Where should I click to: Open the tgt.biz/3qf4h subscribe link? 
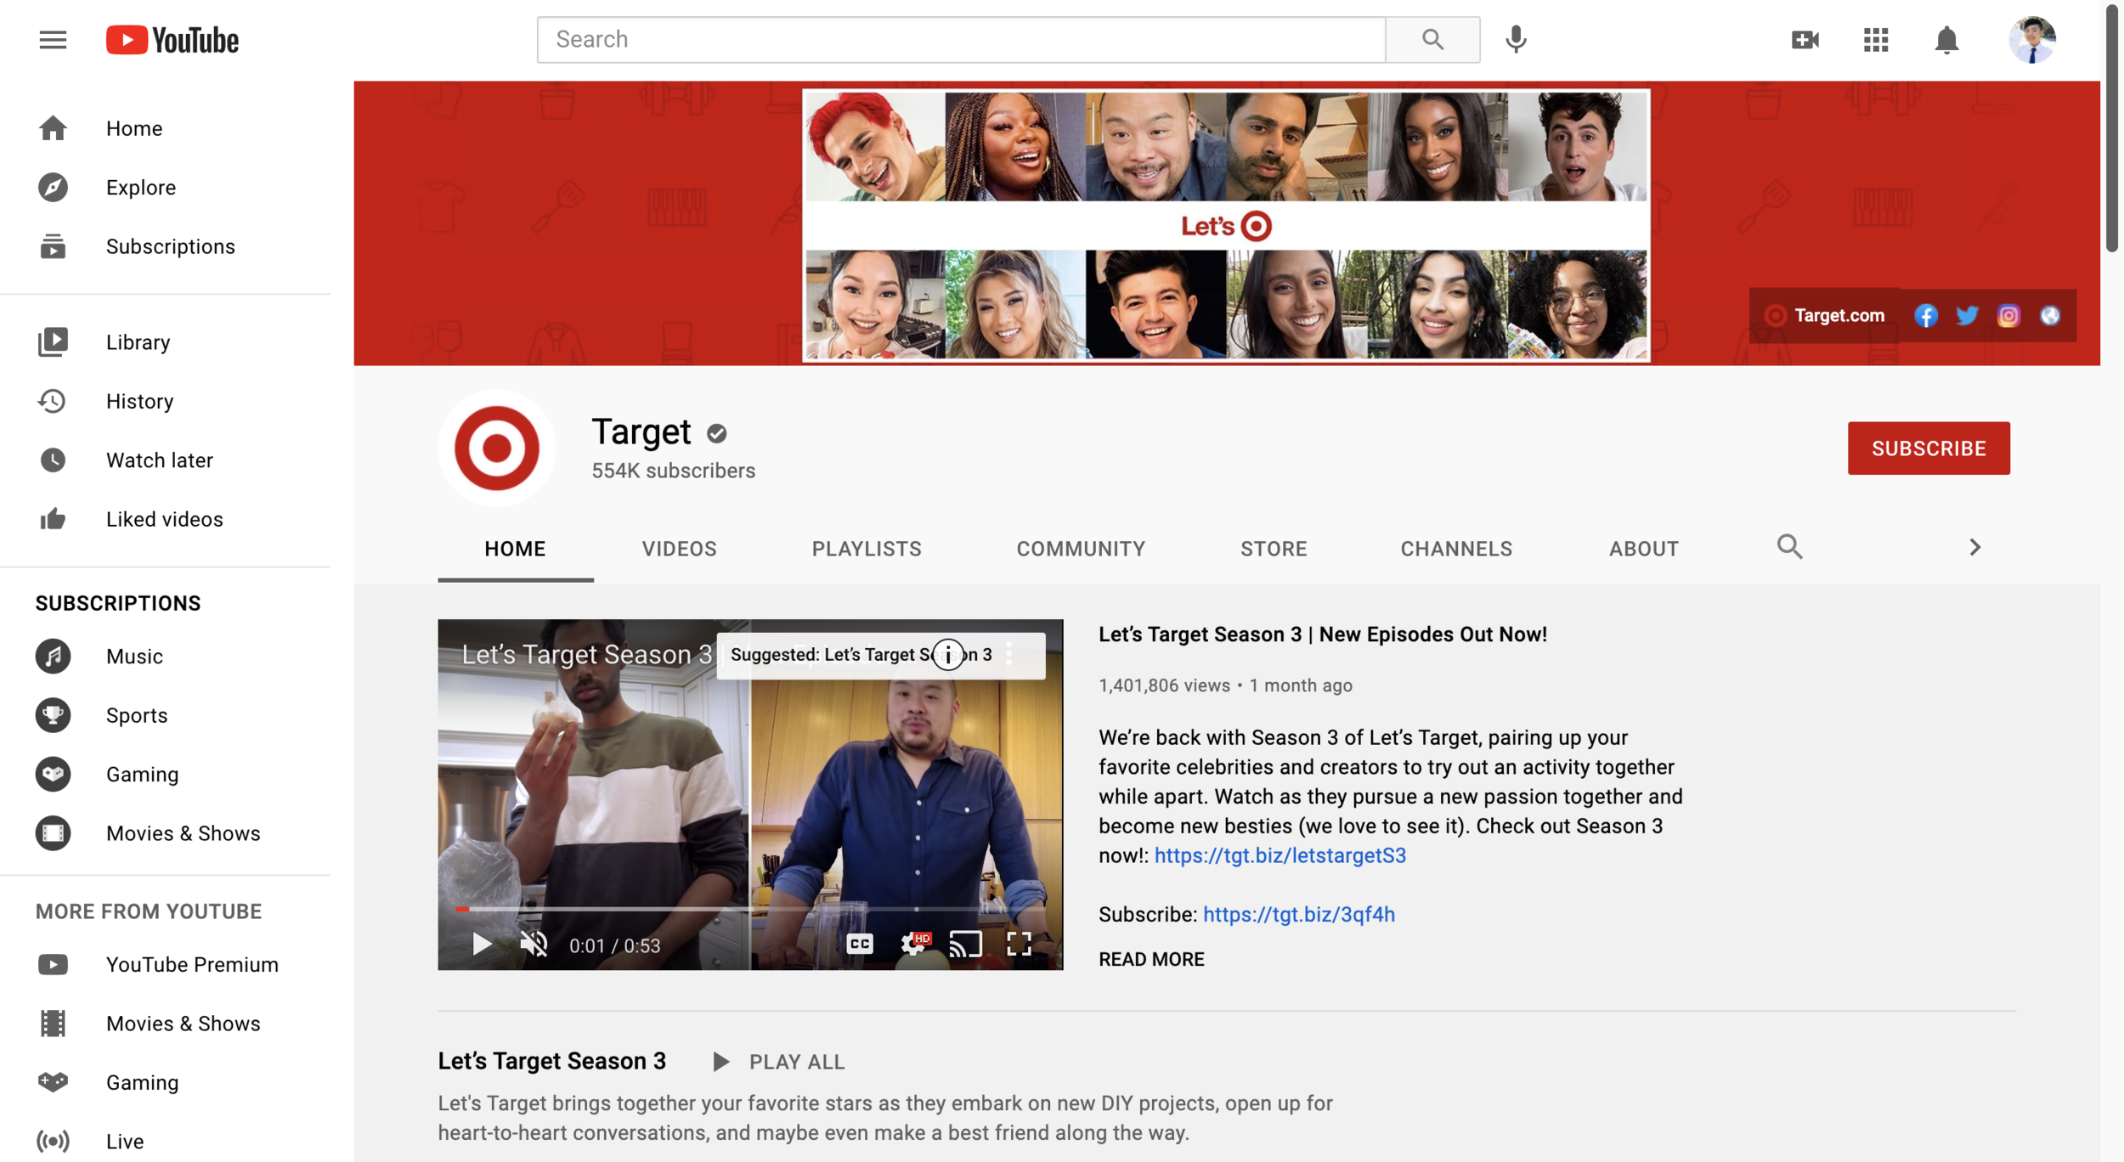[x=1298, y=914]
